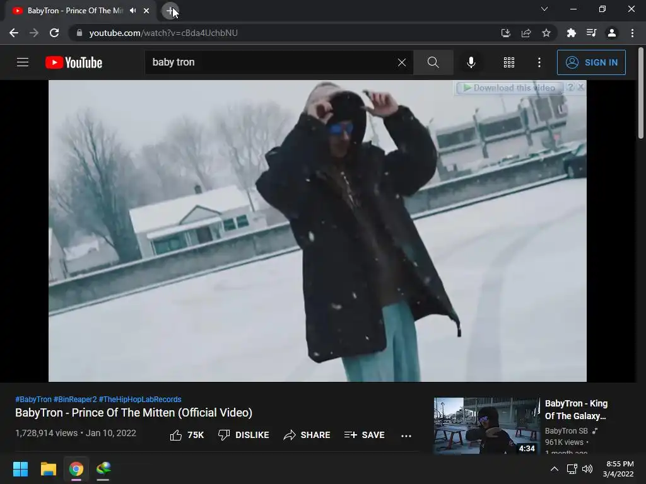Install the app using the address bar icon
This screenshot has width=646, height=484.
coord(506,33)
